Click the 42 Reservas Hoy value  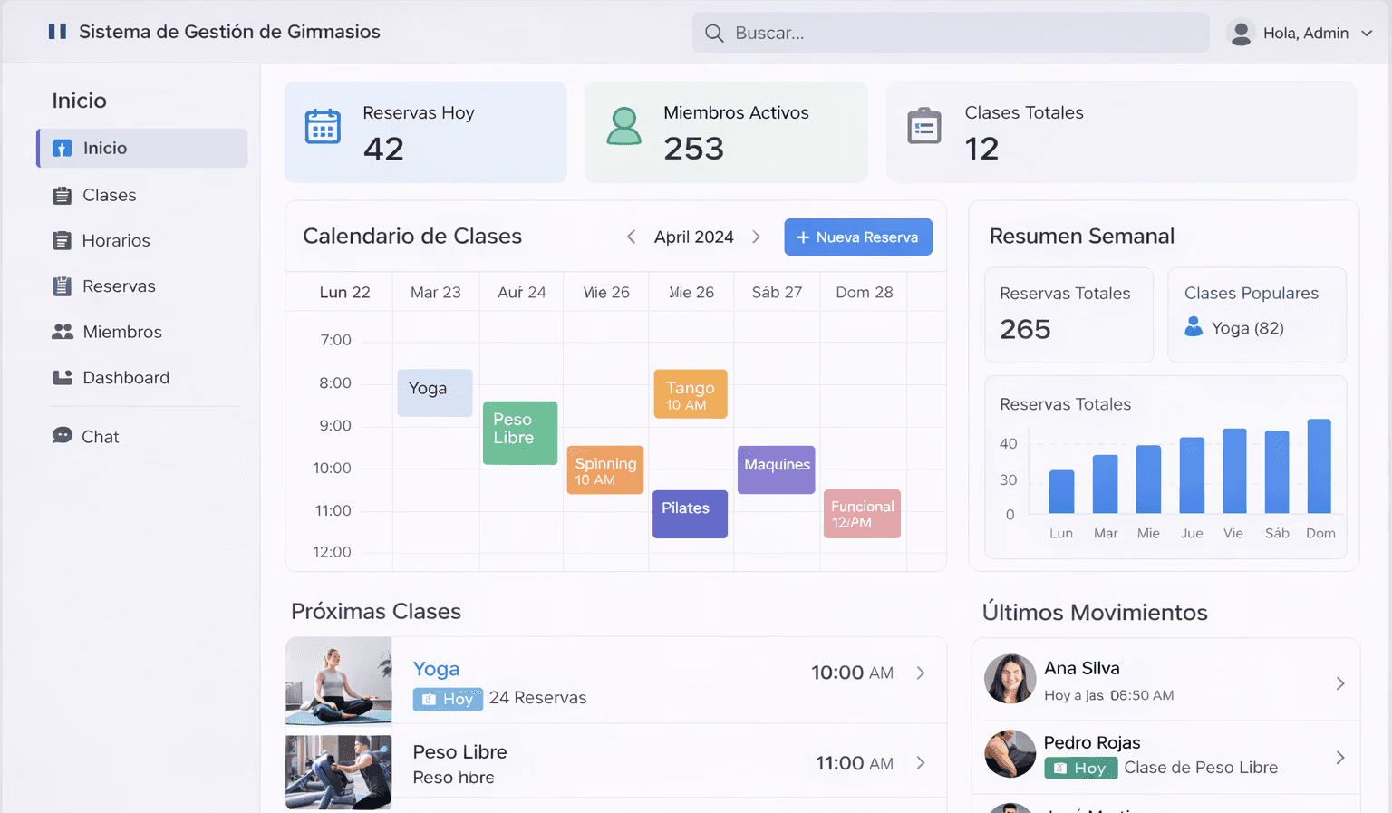point(383,149)
